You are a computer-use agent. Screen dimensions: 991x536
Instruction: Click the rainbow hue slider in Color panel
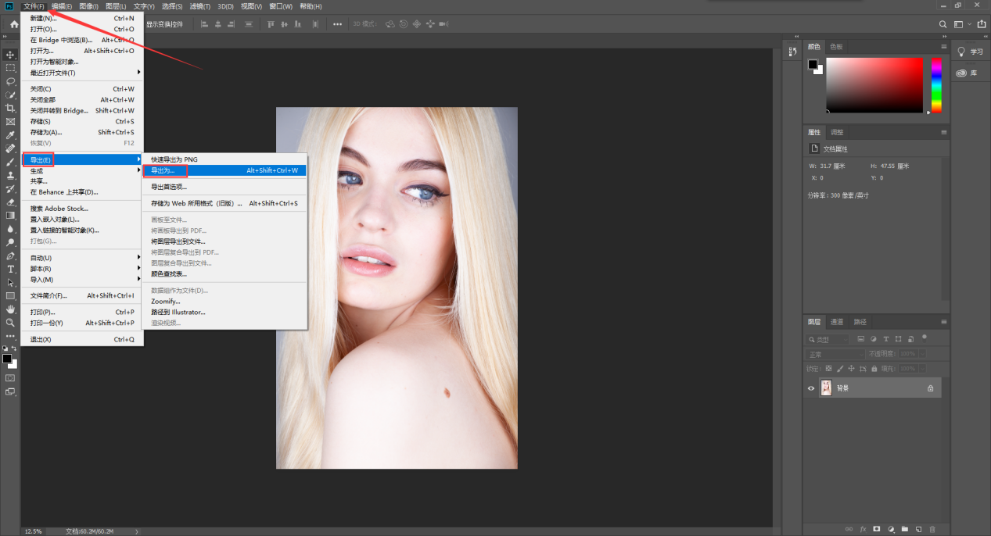coord(936,84)
